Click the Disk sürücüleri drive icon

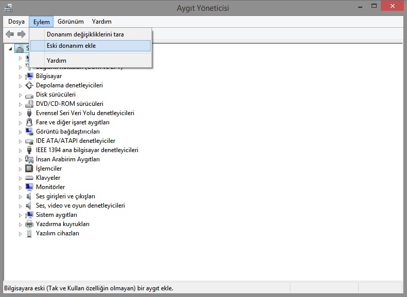click(29, 95)
